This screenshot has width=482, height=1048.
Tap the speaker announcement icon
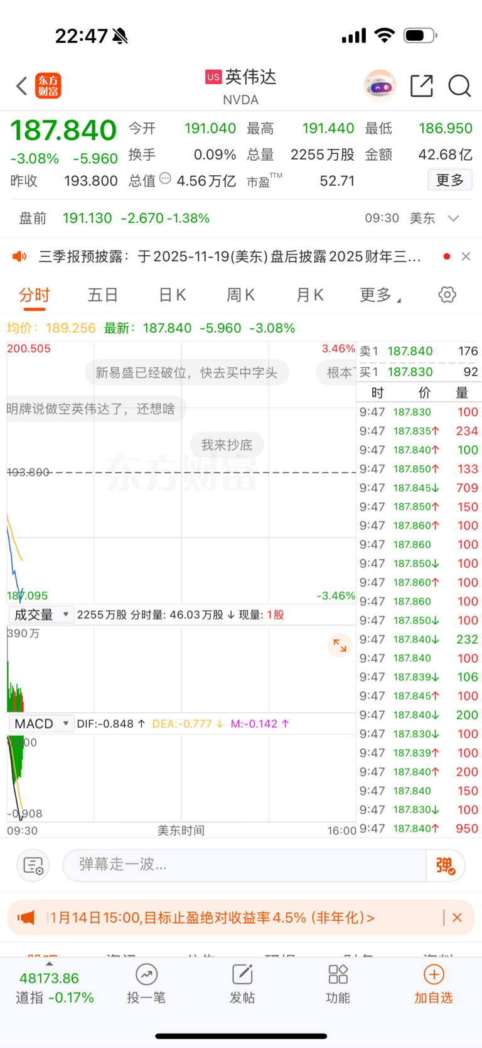[x=19, y=256]
